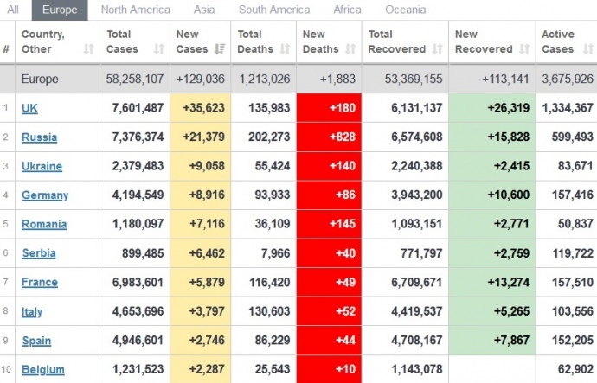Sort by Total Recovered arrows icon
The width and height of the screenshot is (597, 383).
tap(437, 49)
